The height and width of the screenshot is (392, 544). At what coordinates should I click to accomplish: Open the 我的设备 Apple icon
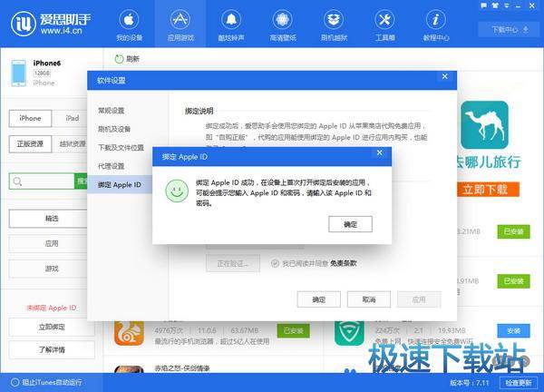[x=129, y=19]
